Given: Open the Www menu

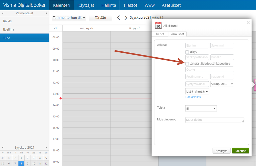Looking at the screenshot, I should click(x=150, y=5).
